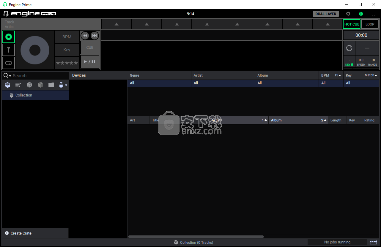The height and width of the screenshot is (247, 381).
Task: Click the sync circular arrows icon
Action: coord(349,48)
